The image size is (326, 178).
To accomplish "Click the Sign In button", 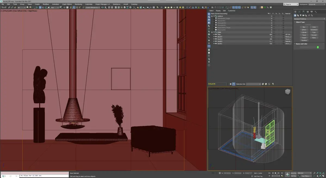I will (x=291, y=4).
